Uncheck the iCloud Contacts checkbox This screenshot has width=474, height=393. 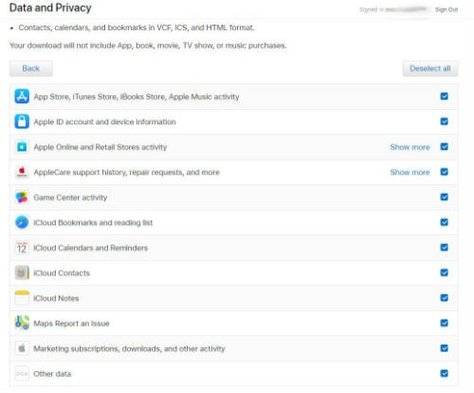(x=444, y=272)
